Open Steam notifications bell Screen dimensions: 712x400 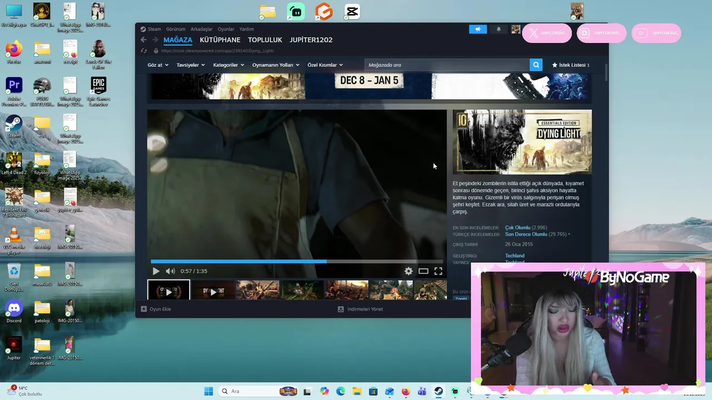coord(498,29)
